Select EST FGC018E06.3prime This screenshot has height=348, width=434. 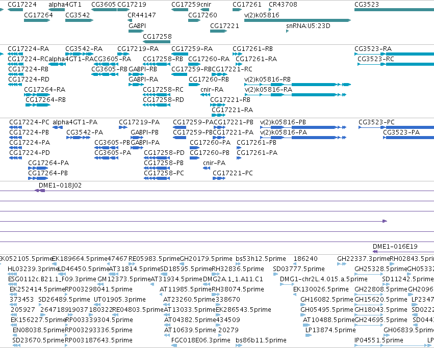pyautogui.click(x=200, y=340)
